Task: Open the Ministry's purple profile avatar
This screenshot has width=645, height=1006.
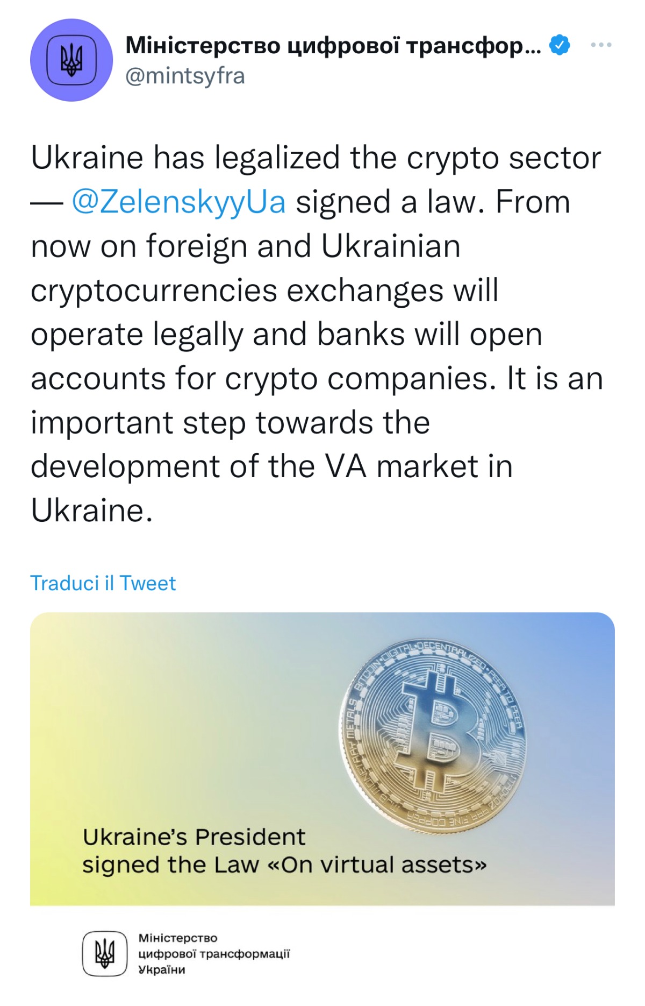Action: [x=71, y=60]
